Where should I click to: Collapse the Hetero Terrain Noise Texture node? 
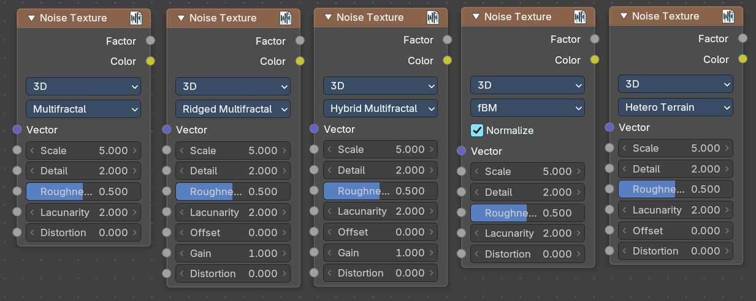tap(623, 16)
